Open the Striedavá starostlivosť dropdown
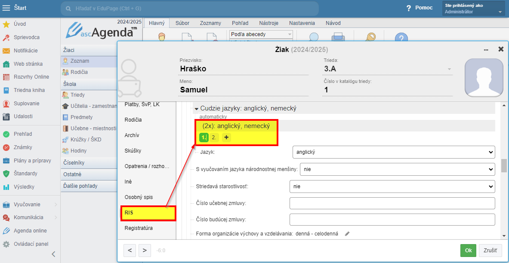Screen dimensions: 509x263 (392, 187)
